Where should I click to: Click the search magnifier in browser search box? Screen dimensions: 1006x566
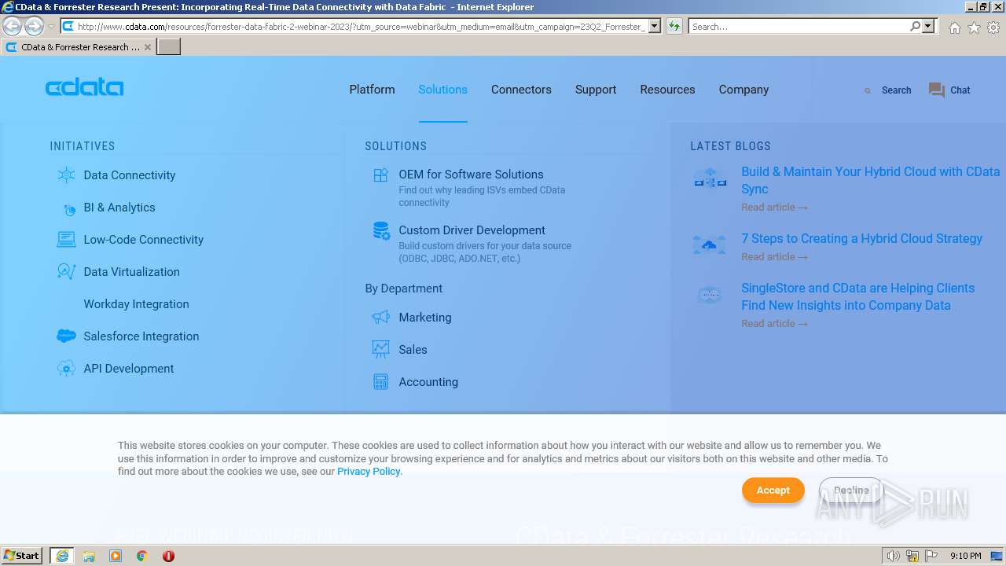pyautogui.click(x=915, y=26)
